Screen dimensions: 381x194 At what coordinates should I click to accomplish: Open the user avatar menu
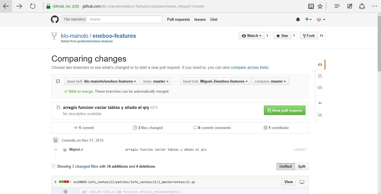click(x=321, y=19)
